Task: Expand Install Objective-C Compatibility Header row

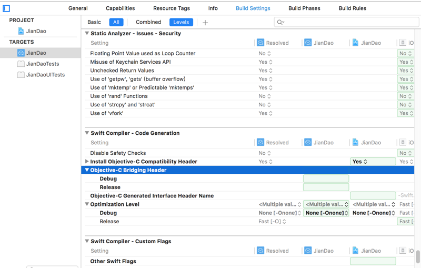Action: tap(87, 162)
